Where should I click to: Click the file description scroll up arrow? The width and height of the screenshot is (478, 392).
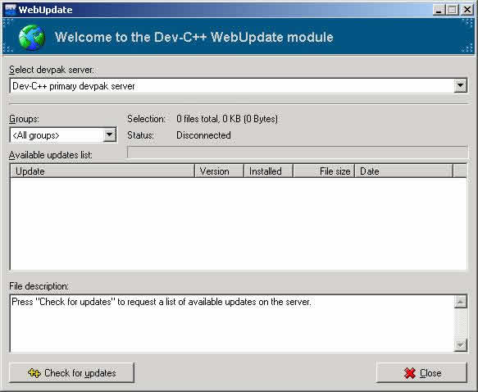point(460,302)
